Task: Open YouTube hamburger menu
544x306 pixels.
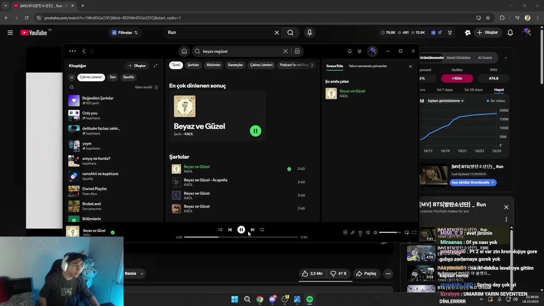Action: (10, 32)
